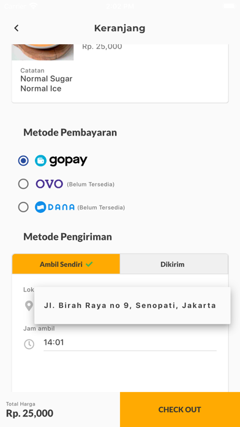Select the OVO radio button
The image size is (240, 427).
pyautogui.click(x=23, y=184)
